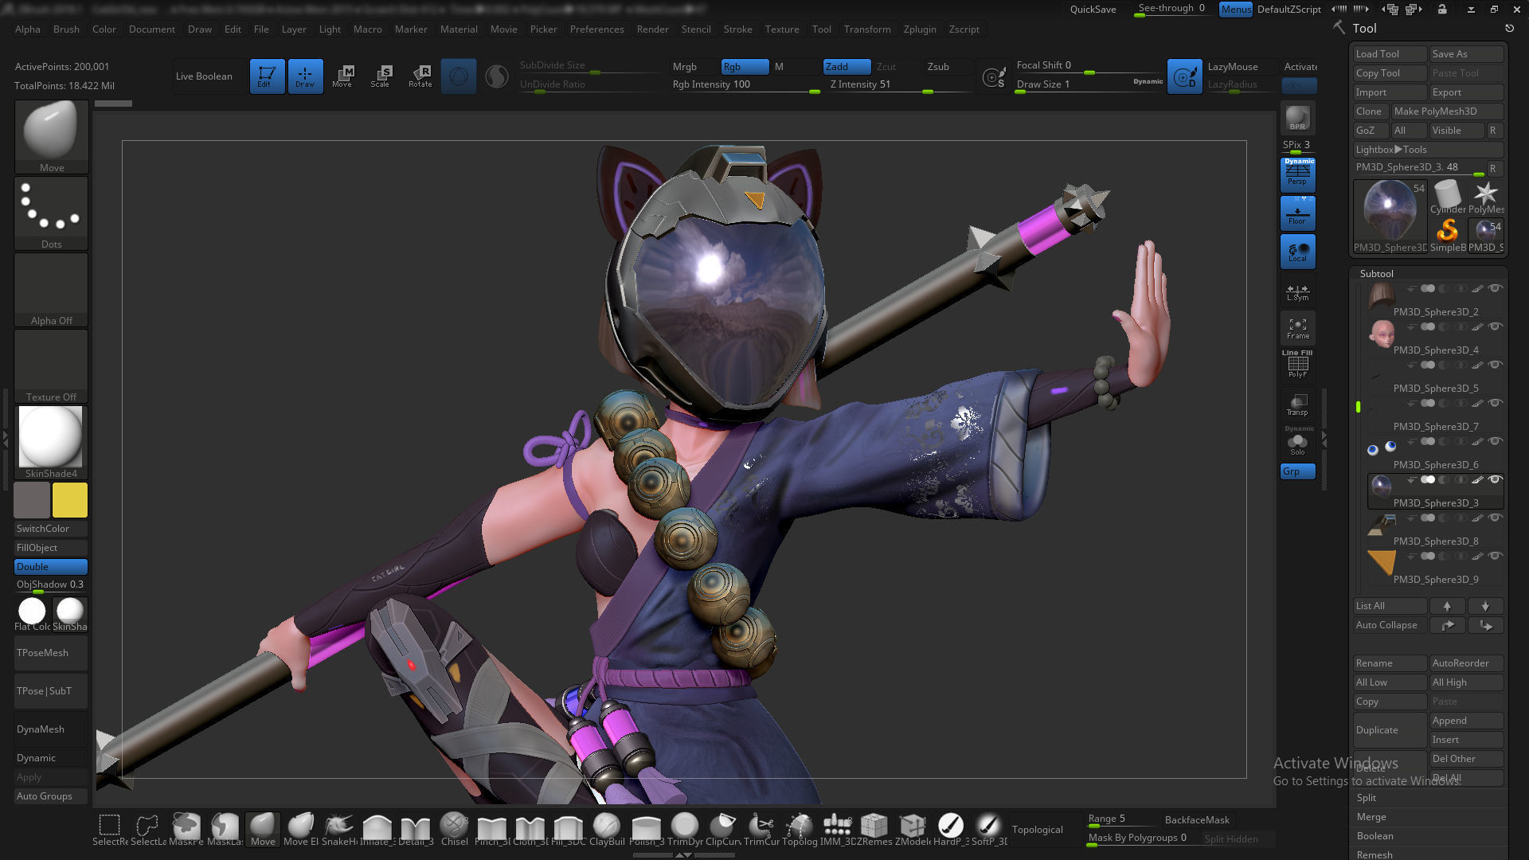Toggle the Zadd sculpt mode

[847, 67]
